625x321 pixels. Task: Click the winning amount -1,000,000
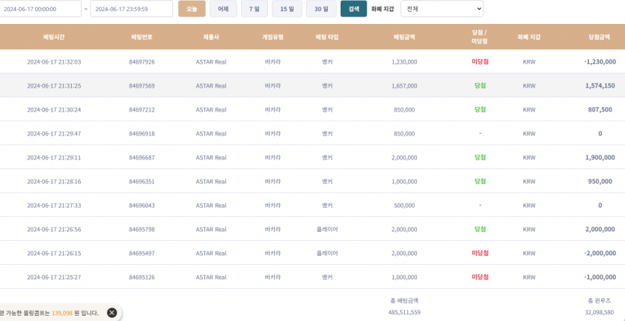tap(600, 277)
